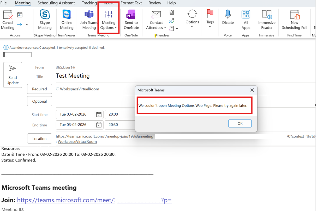Click the Response Options icon in Attendees
Image resolution: width=316 pixels, height=211 pixels.
click(172, 28)
